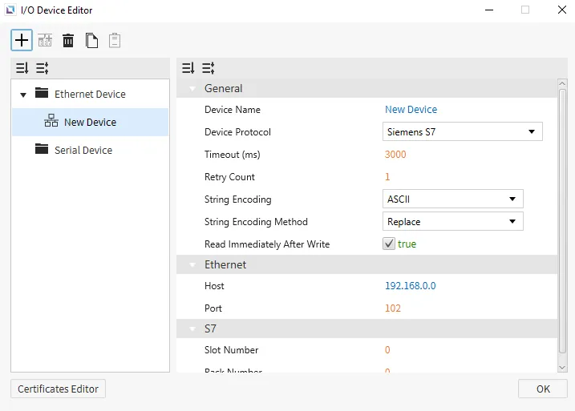Click collapse-all icon above the properties panel
This screenshot has height=411, width=575.
pyautogui.click(x=188, y=68)
